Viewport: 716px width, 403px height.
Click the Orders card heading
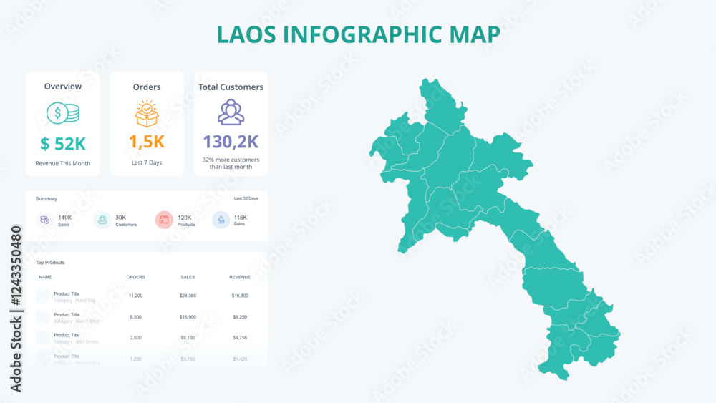147,87
